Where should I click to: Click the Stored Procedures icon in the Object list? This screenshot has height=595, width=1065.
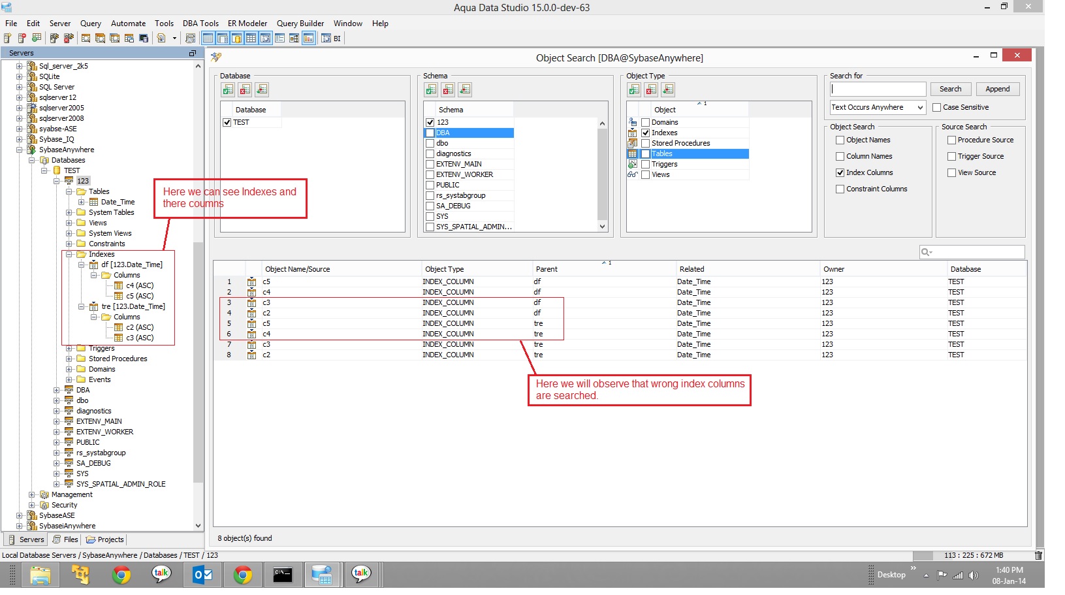[x=632, y=143]
